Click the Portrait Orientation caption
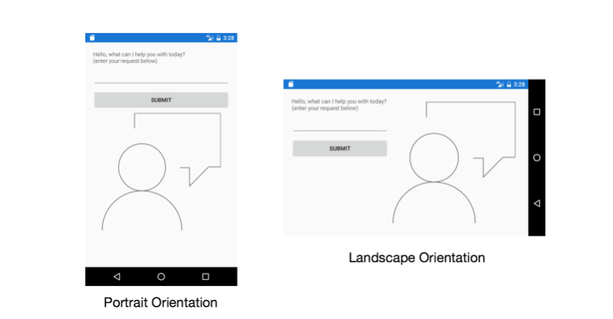The height and width of the screenshot is (319, 613). pos(161,303)
